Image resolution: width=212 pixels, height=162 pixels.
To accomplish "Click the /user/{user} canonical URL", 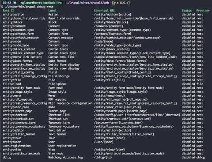I will [104, 142].
